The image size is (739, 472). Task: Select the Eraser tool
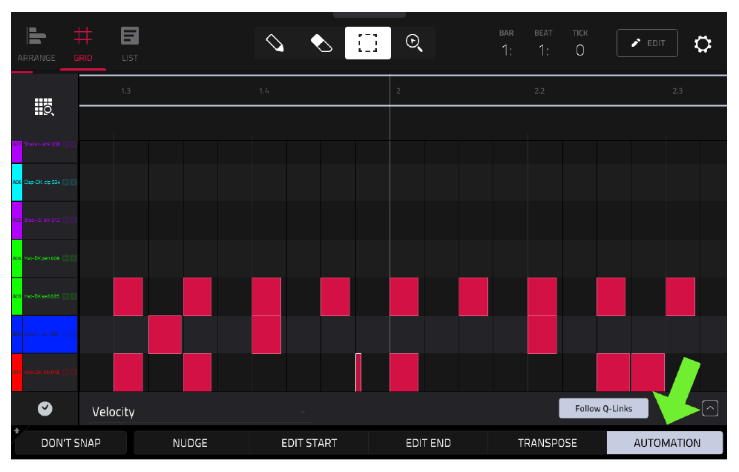pos(321,43)
